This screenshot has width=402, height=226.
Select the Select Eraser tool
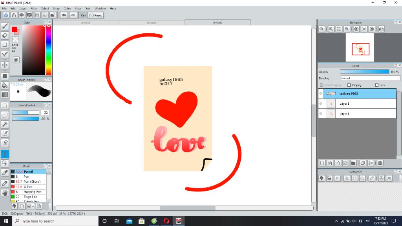[5, 143]
